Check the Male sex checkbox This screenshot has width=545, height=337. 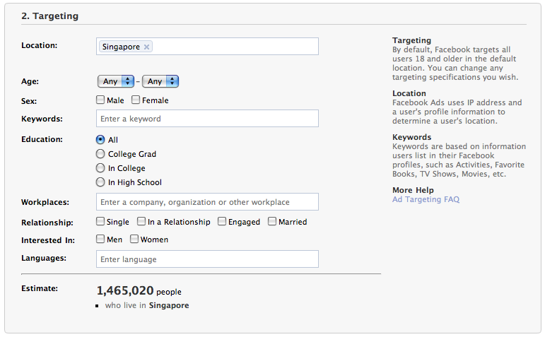click(x=100, y=100)
